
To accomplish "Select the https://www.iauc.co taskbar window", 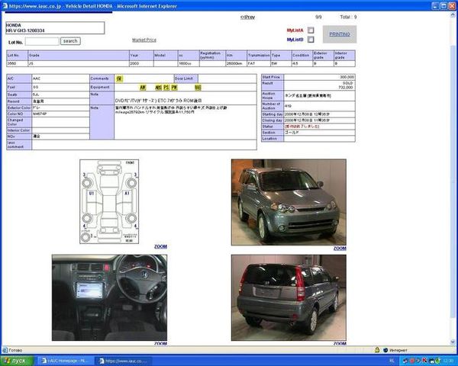I will coord(124,361).
